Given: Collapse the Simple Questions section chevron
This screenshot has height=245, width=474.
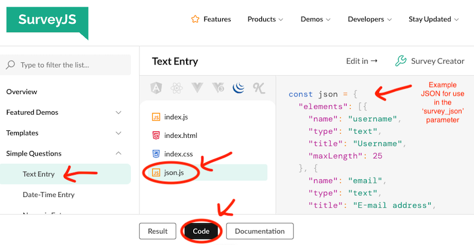Looking at the screenshot, I should (x=118, y=153).
